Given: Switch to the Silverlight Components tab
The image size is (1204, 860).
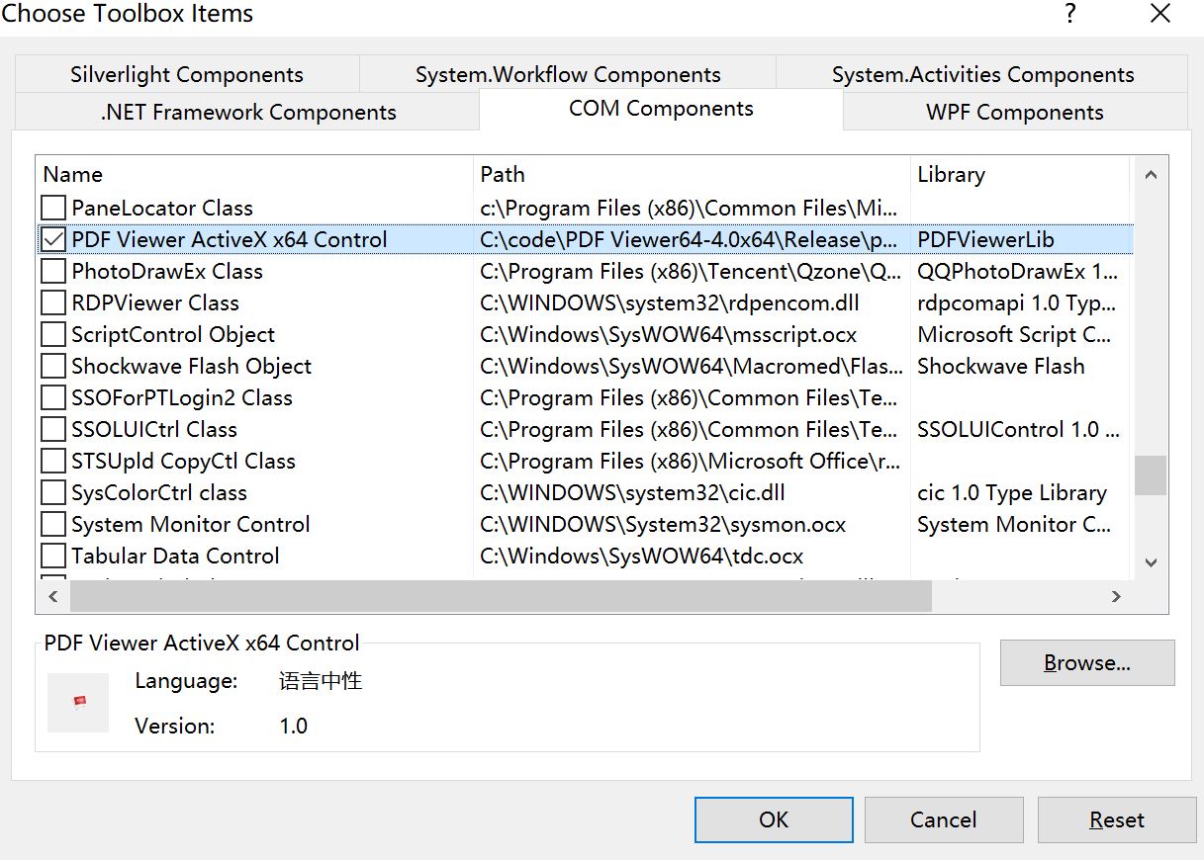Looking at the screenshot, I should [x=187, y=73].
